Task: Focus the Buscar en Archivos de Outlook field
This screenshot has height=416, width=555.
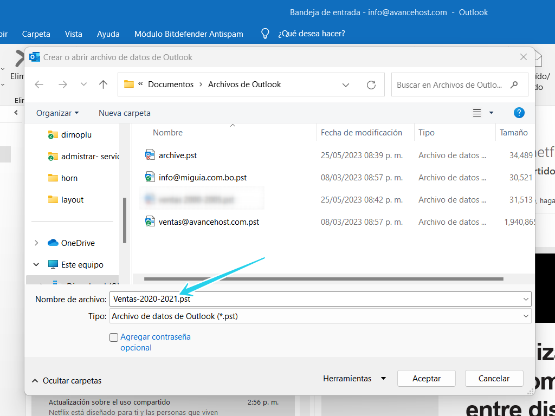Action: 460,84
